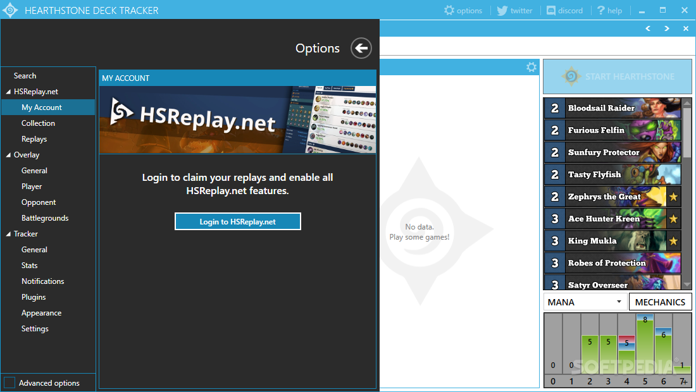Go to next deck arrow
The width and height of the screenshot is (696, 392).
click(x=667, y=28)
